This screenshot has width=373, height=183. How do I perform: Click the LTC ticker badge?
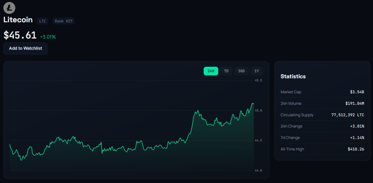tap(43, 21)
